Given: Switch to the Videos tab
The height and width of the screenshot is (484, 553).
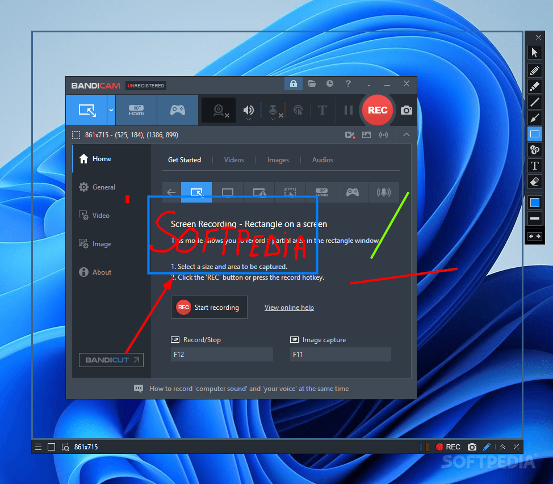Looking at the screenshot, I should 234,160.
